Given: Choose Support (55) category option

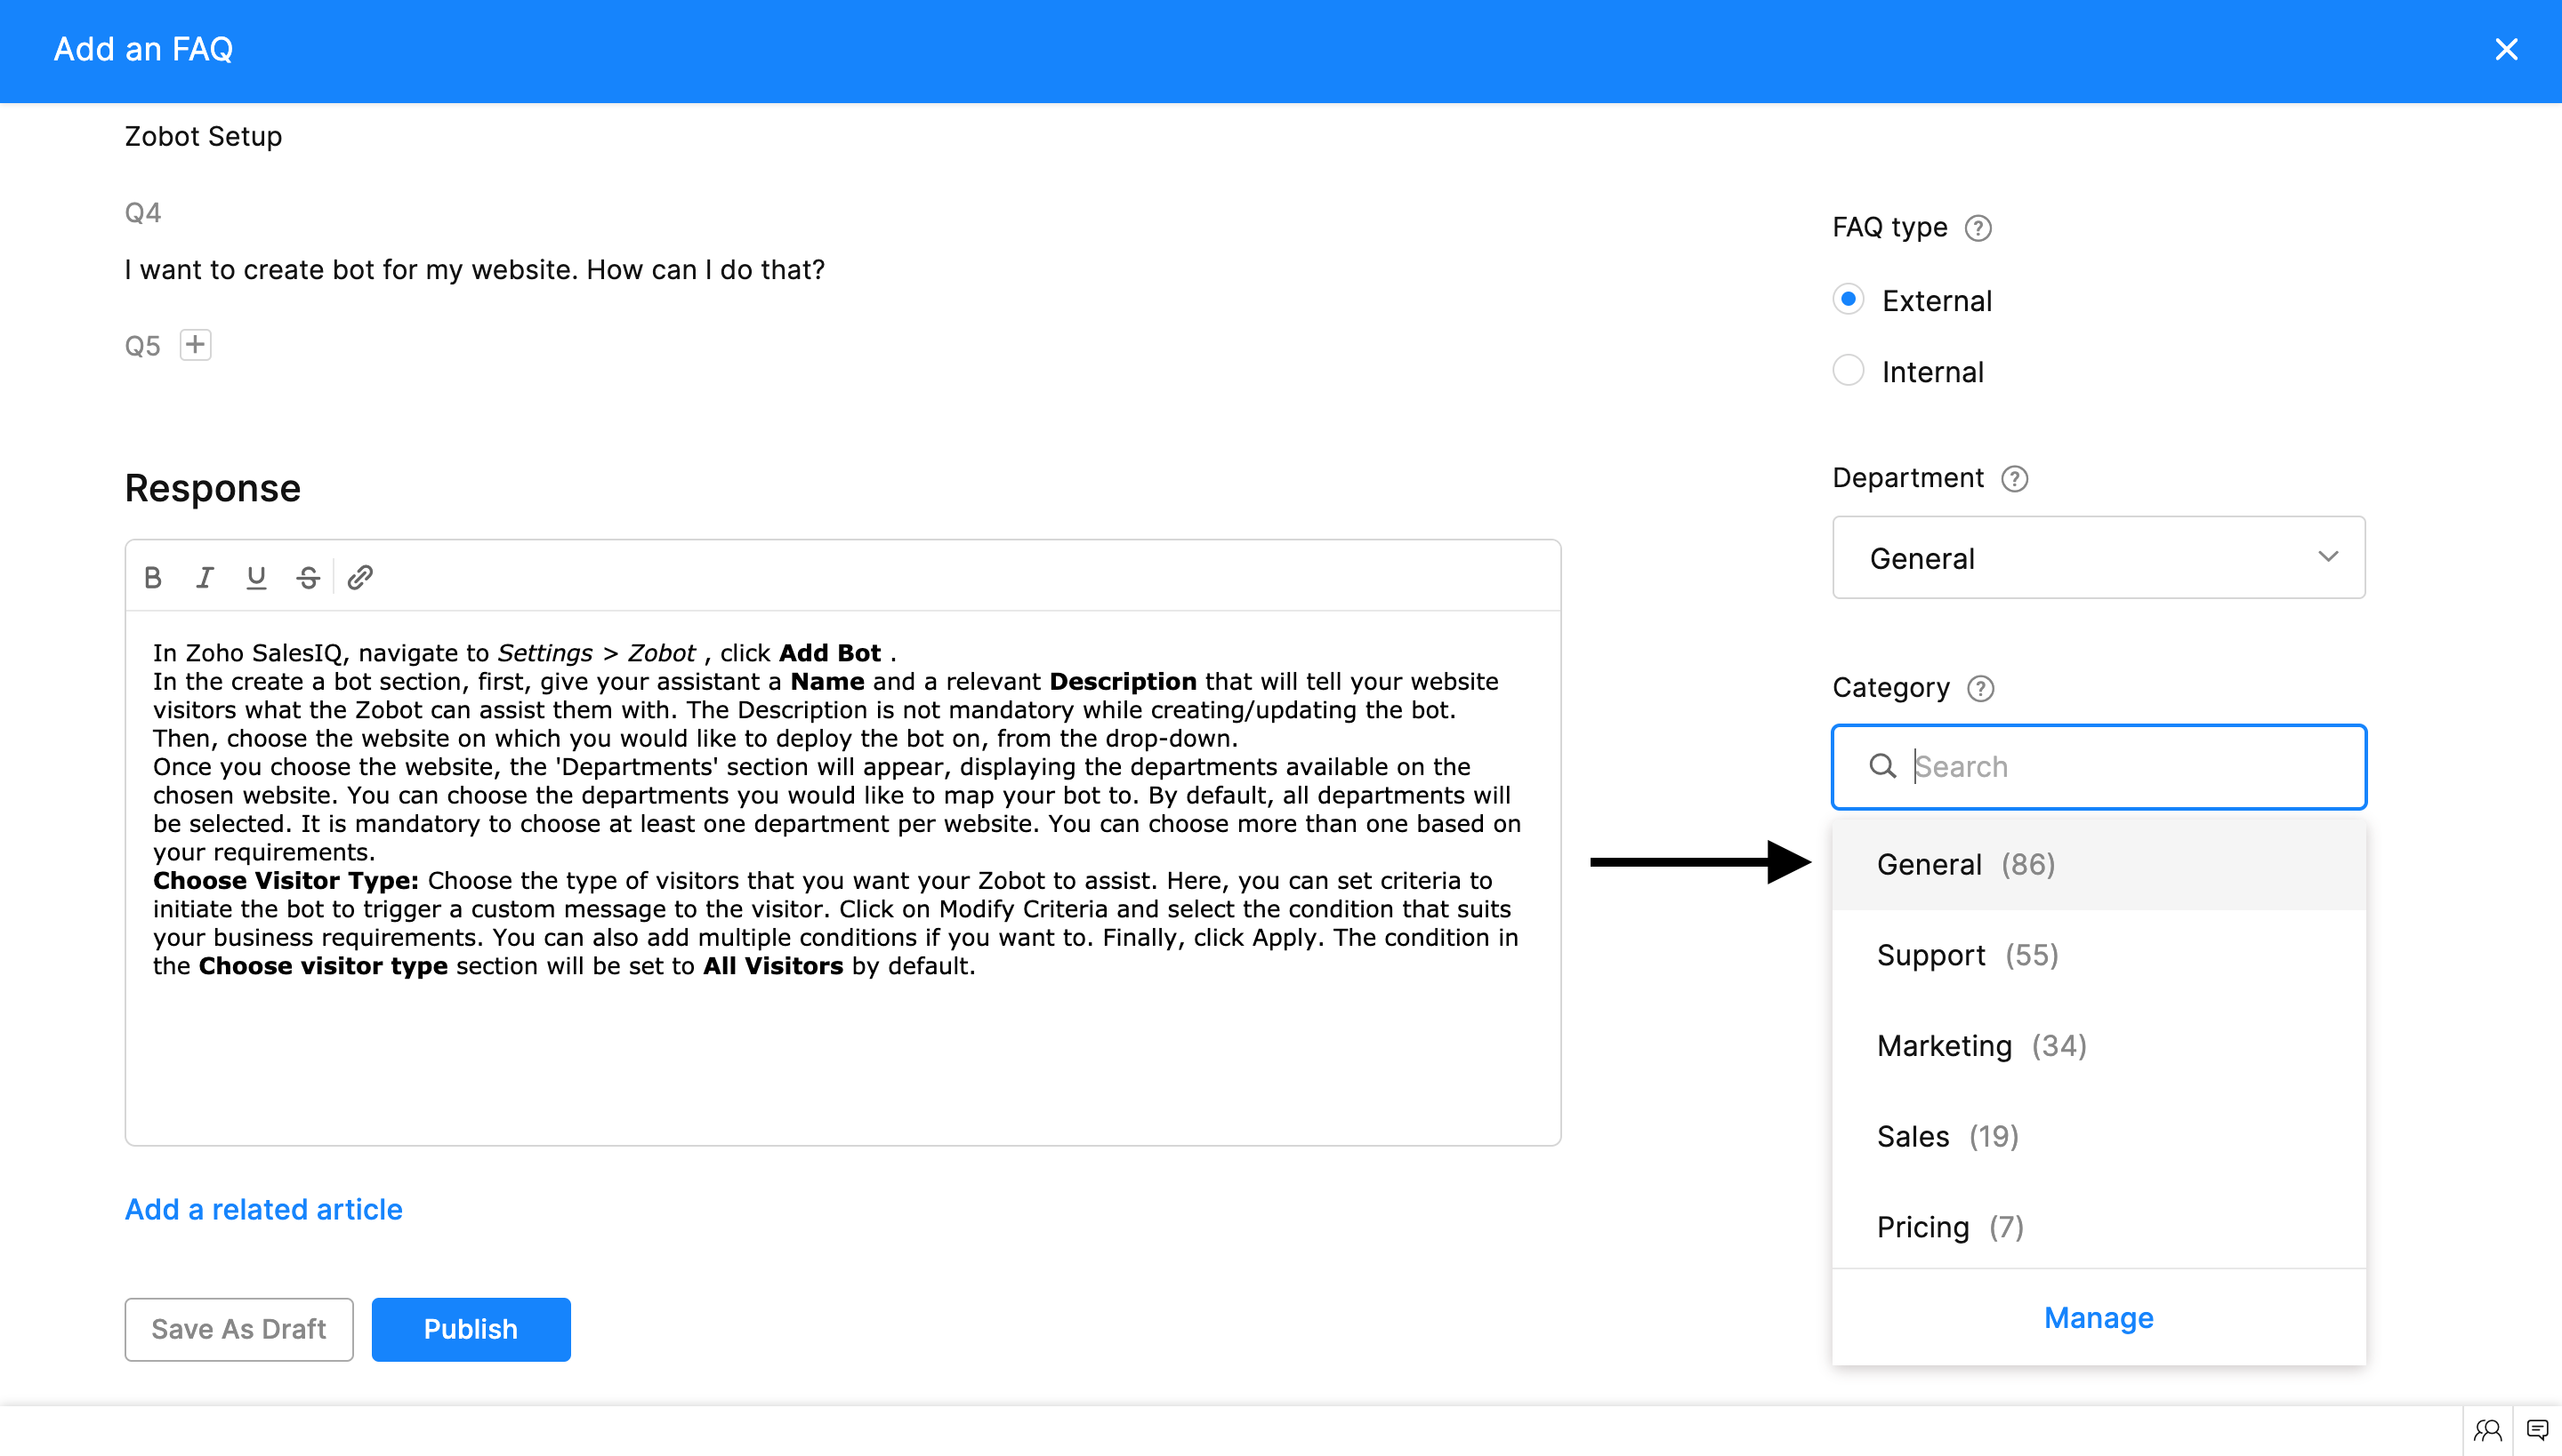Looking at the screenshot, I should click(1967, 955).
